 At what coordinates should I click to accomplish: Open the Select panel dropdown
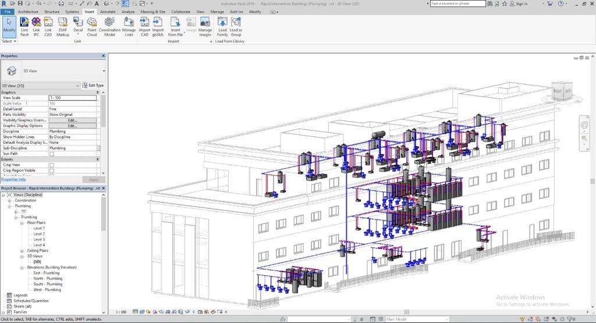click(x=9, y=41)
